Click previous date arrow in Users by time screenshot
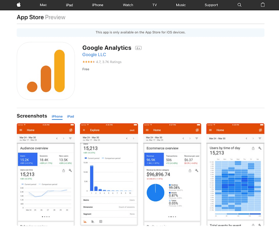 click(x=246, y=138)
